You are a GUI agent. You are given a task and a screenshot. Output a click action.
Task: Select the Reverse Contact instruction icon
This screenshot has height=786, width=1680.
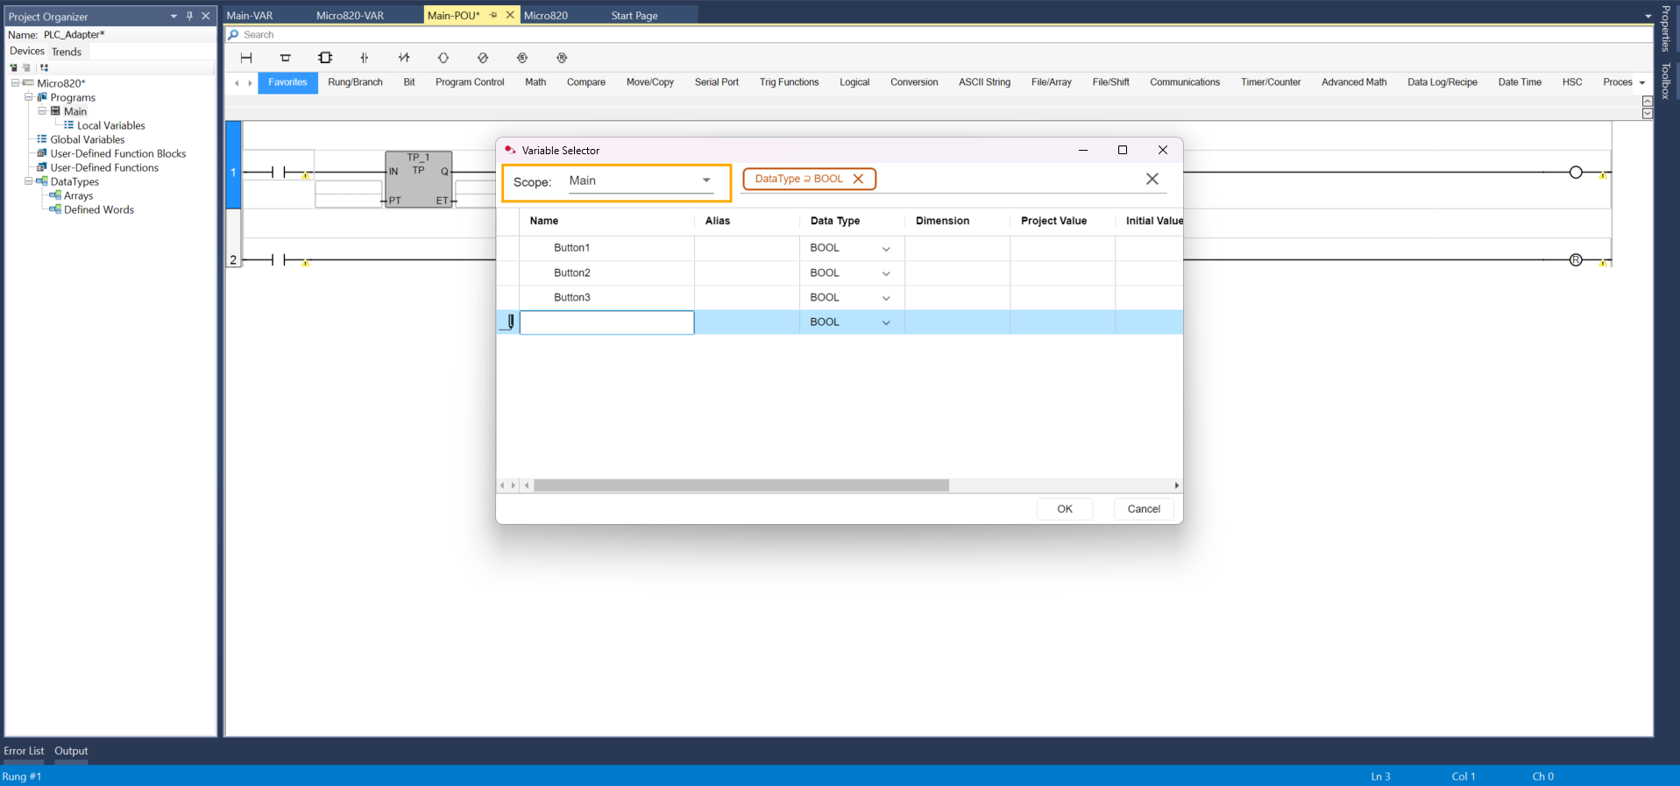click(x=404, y=58)
